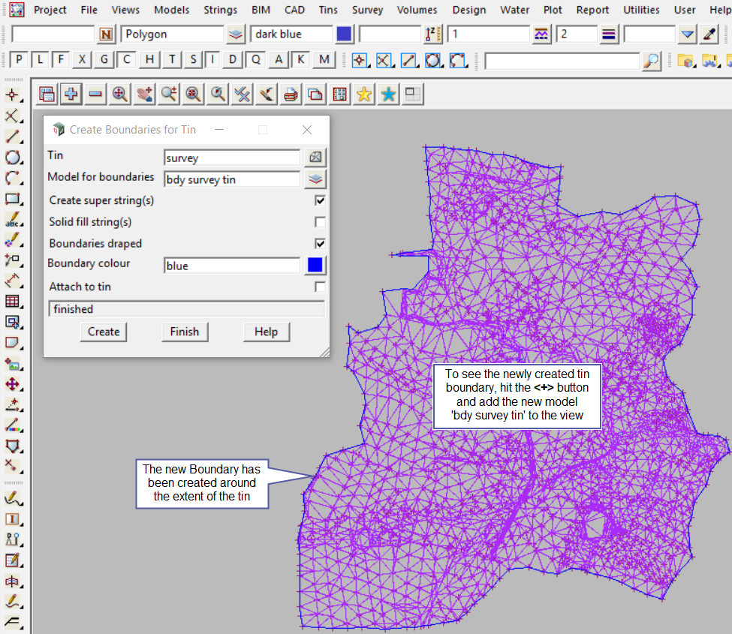Click the plus button to add model to view
The height and width of the screenshot is (634, 732).
[x=71, y=94]
